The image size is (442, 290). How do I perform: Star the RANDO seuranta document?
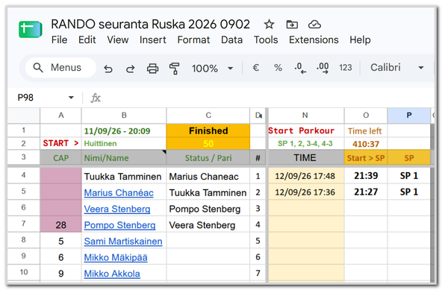pyautogui.click(x=269, y=25)
